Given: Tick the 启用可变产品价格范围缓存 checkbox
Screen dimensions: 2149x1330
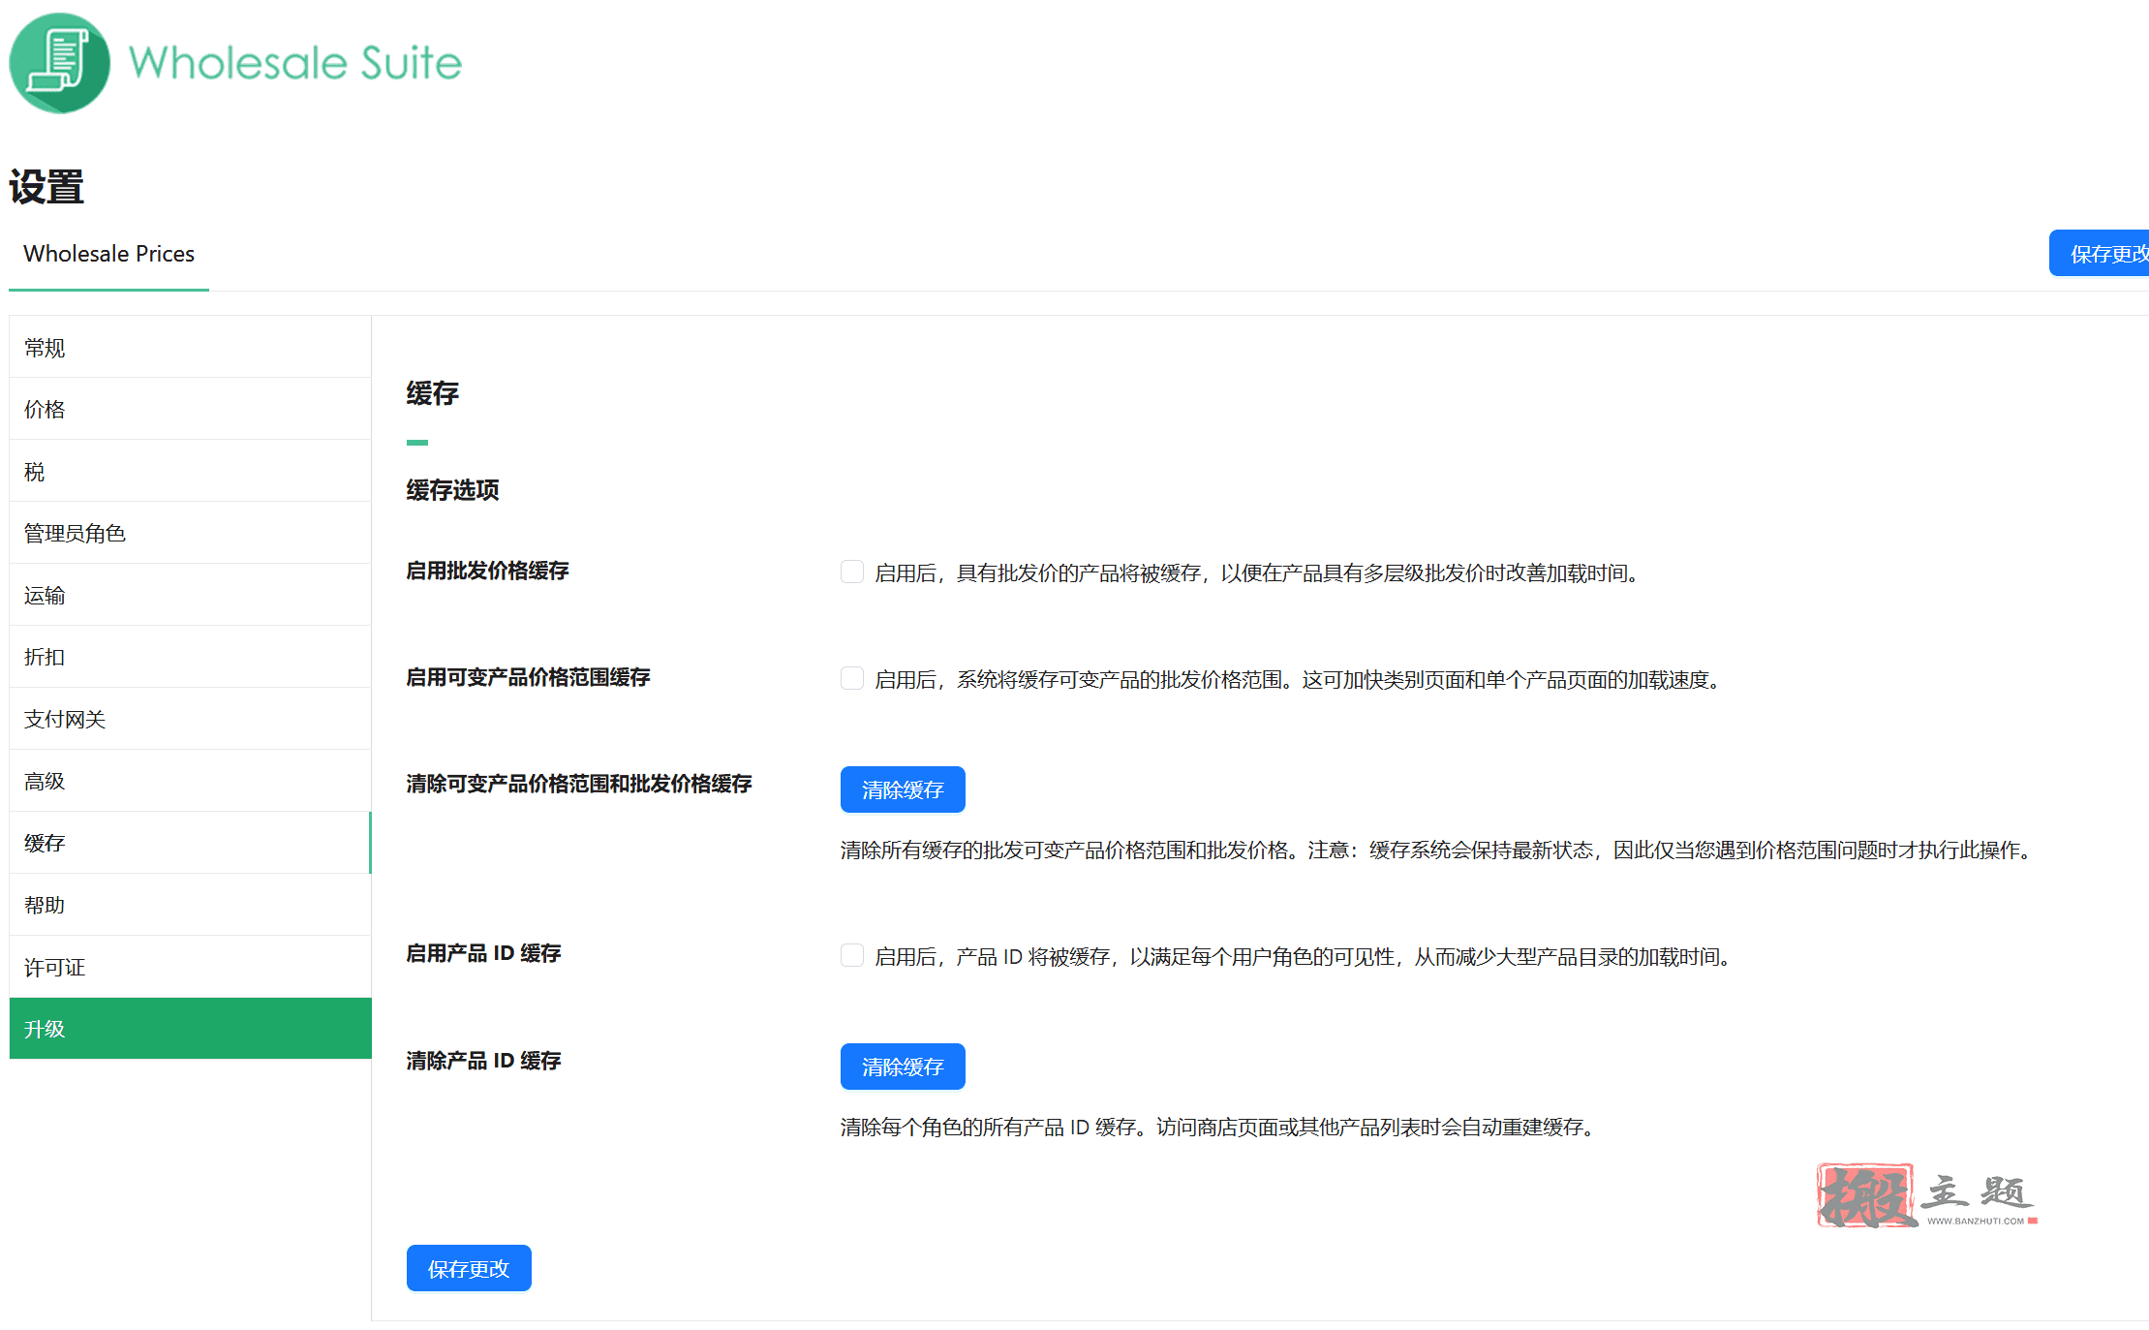Looking at the screenshot, I should pos(852,678).
